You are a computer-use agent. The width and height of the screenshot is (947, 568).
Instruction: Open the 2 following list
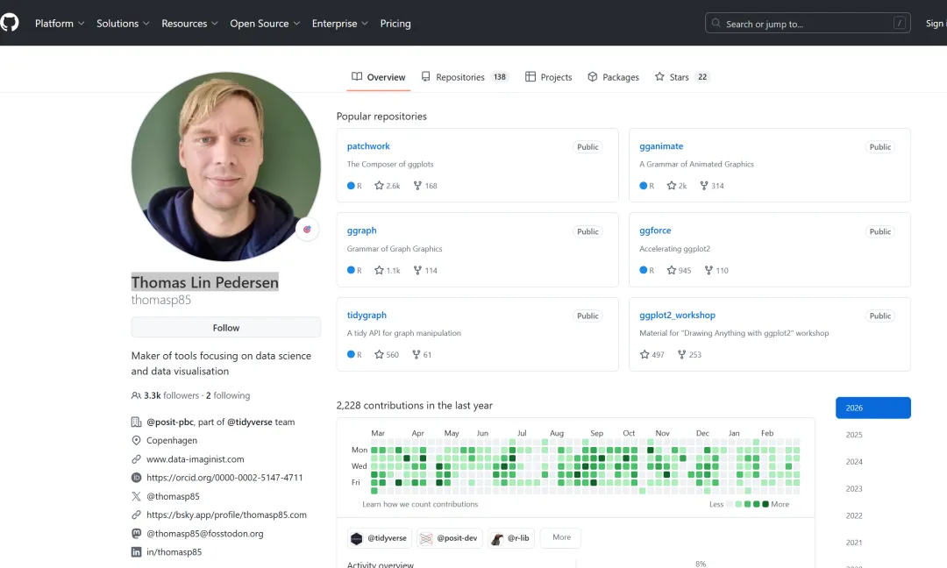228,395
